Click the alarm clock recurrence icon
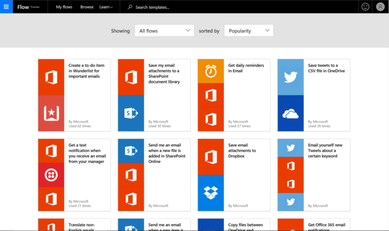The width and height of the screenshot is (389, 231). click(211, 71)
